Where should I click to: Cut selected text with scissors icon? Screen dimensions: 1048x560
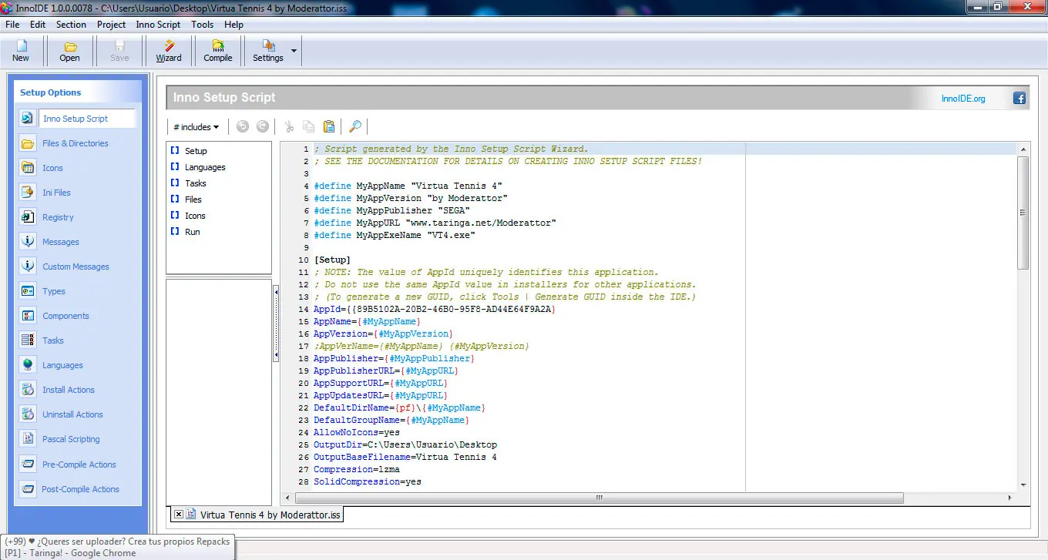(289, 127)
